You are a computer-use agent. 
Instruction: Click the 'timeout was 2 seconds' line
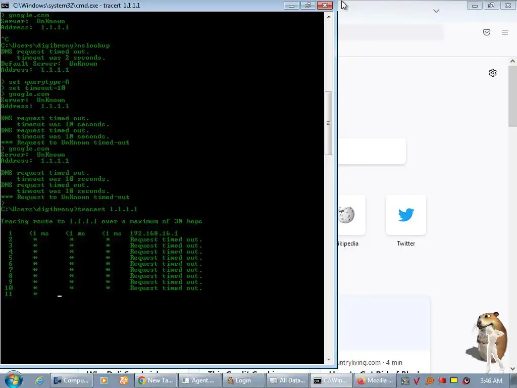click(61, 58)
